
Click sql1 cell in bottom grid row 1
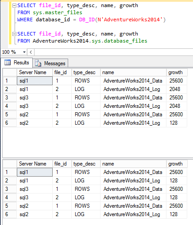click(x=35, y=172)
